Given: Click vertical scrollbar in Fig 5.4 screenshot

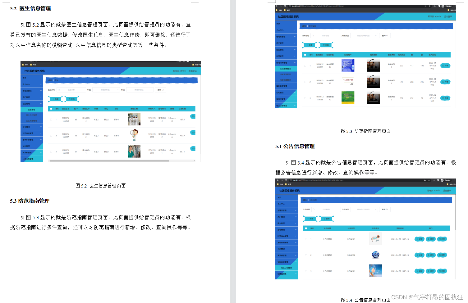Looking at the screenshot, I should tap(455, 213).
